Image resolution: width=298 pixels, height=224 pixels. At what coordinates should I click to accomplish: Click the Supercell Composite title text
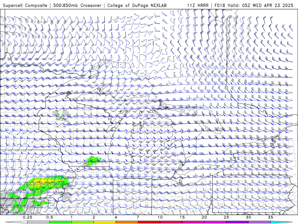tap(25, 5)
